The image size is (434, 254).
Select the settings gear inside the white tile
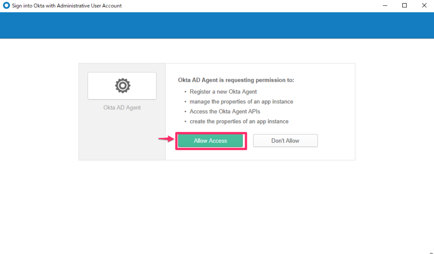pos(122,86)
